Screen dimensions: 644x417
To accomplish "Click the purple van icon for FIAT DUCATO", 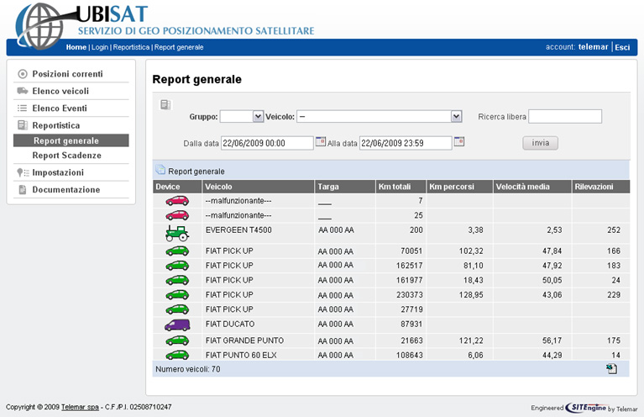I will point(177,325).
